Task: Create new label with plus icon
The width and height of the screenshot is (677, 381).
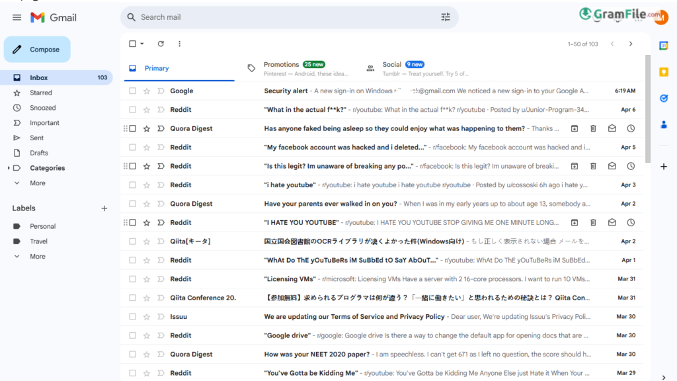Action: 104,208
